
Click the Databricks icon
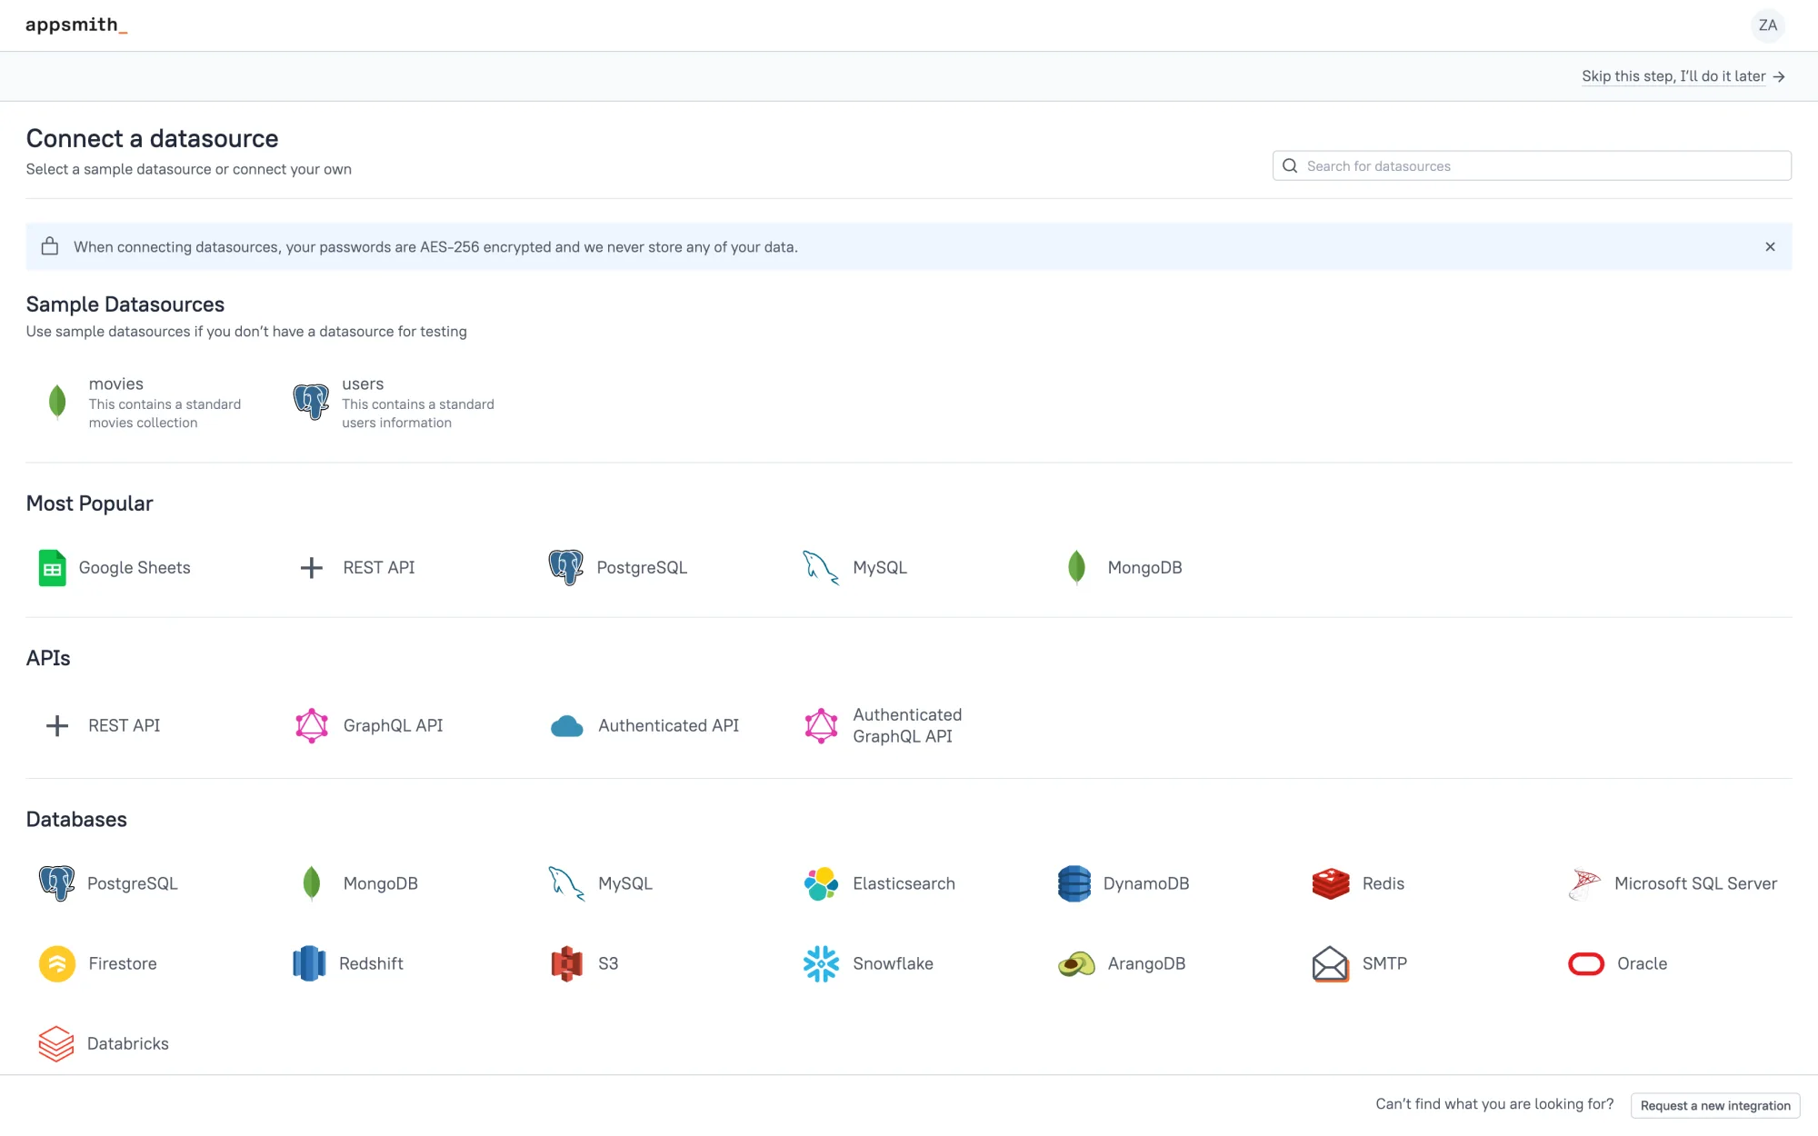click(56, 1043)
